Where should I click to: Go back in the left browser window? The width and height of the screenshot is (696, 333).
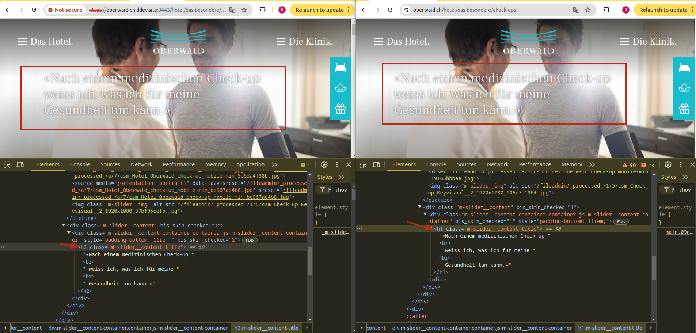tap(8, 10)
